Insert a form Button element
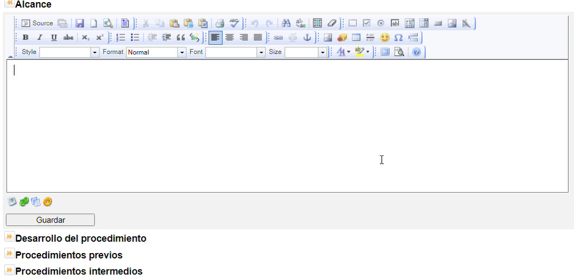574x280 pixels. [438, 23]
